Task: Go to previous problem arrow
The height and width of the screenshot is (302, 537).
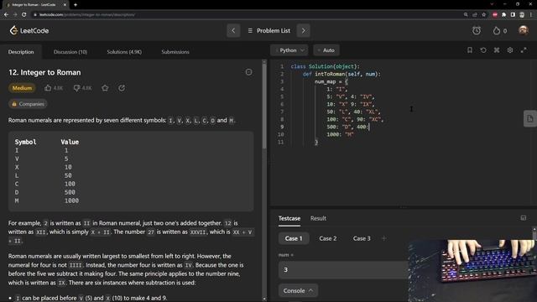Action: click(233, 31)
